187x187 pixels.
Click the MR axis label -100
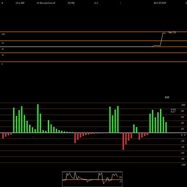click(x=183, y=165)
